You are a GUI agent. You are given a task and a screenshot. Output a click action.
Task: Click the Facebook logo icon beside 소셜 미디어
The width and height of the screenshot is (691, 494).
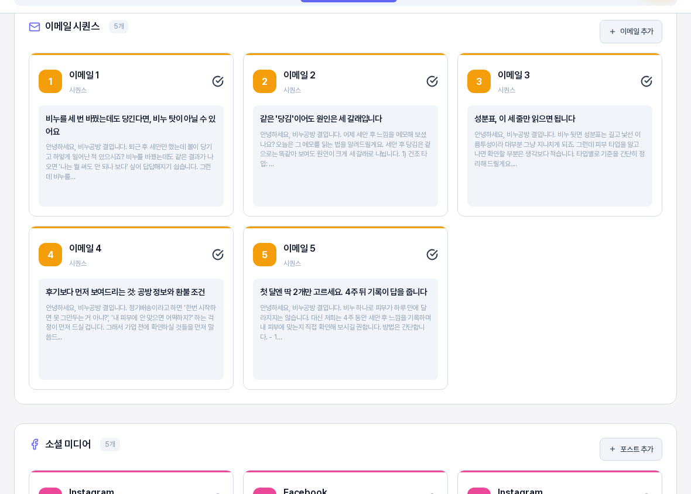[x=35, y=444]
